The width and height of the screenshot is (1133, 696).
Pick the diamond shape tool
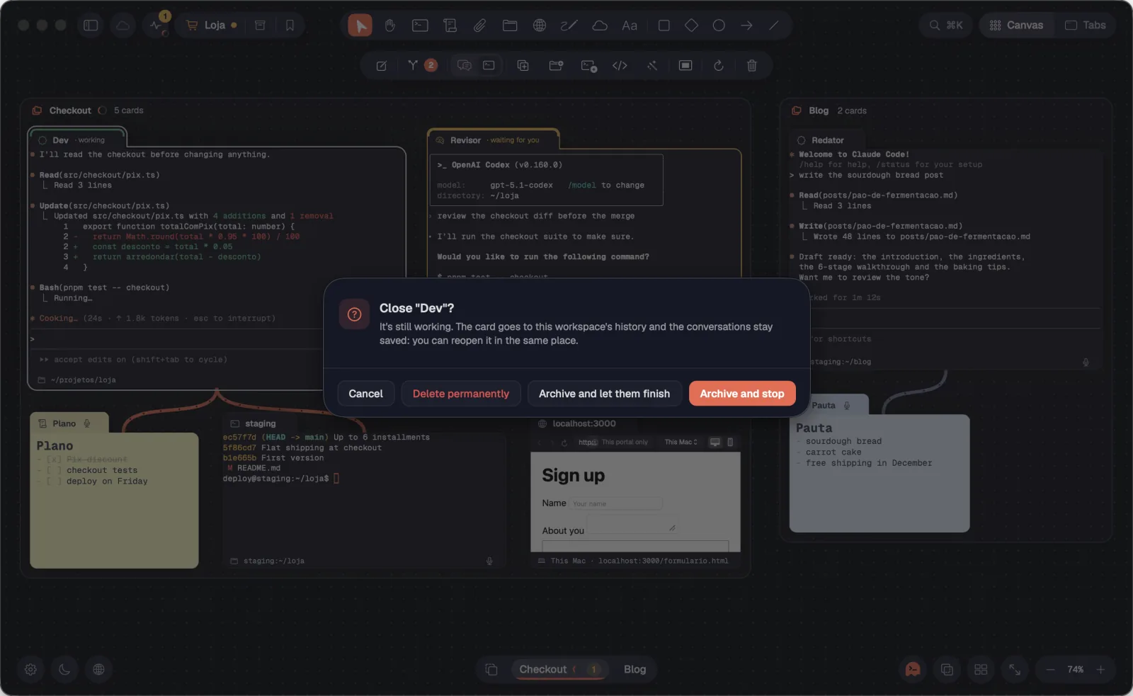point(691,25)
